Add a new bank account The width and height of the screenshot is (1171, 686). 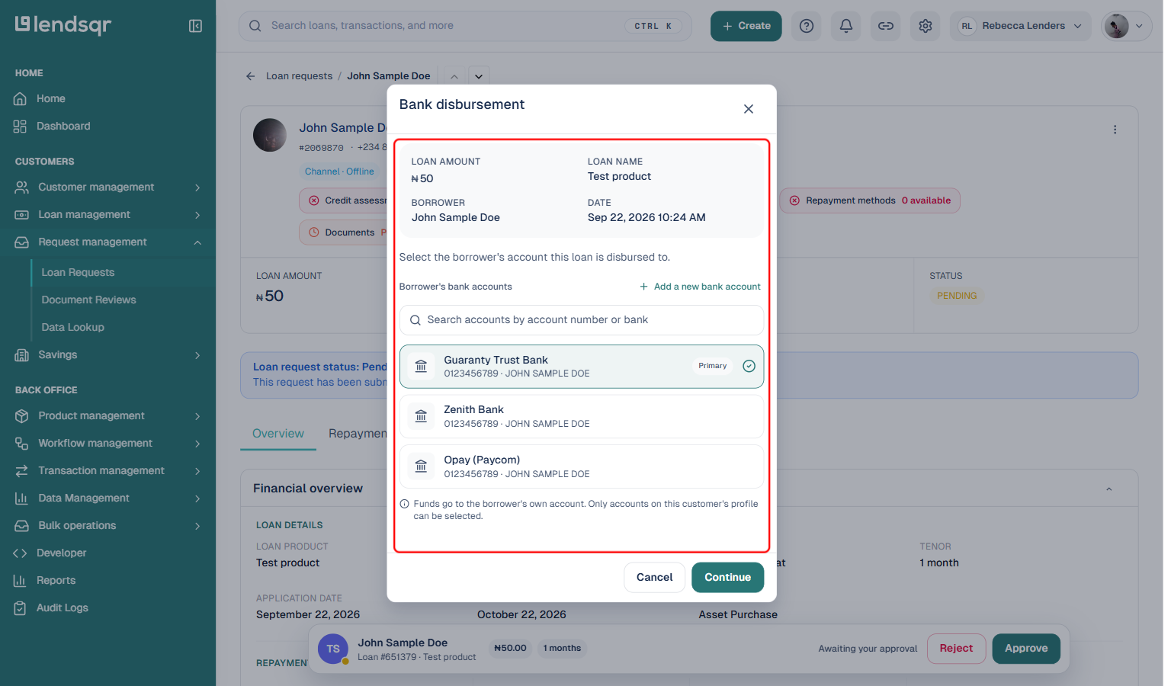coord(700,287)
